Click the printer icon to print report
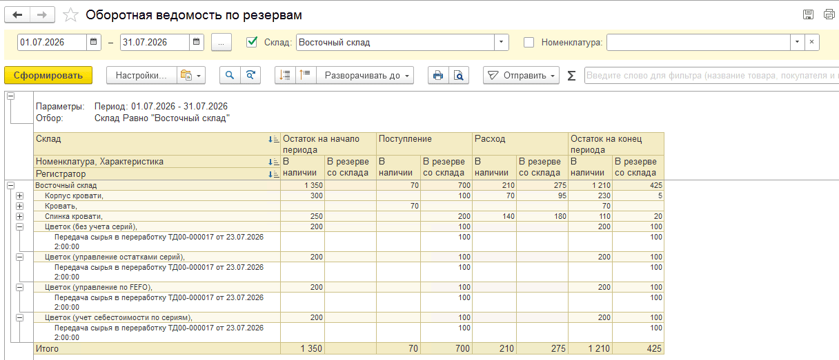 click(x=437, y=76)
